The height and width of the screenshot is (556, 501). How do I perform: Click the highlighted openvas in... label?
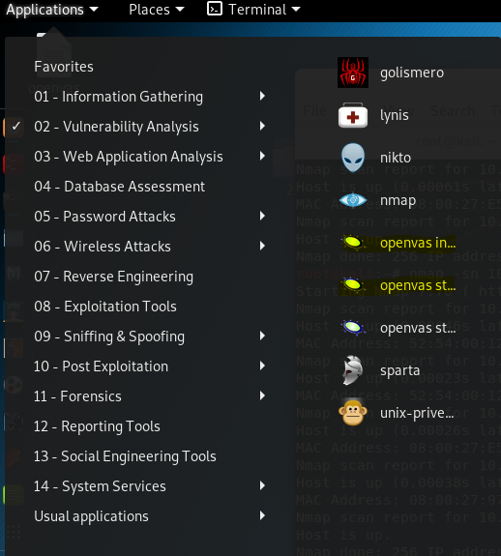click(418, 244)
